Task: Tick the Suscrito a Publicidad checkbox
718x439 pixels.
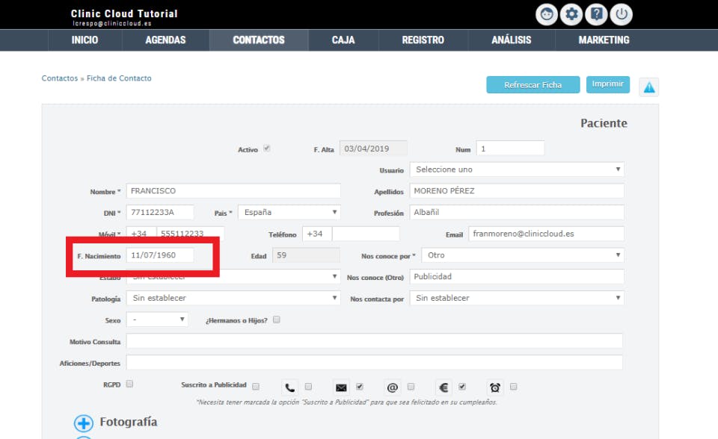Action: click(256, 387)
